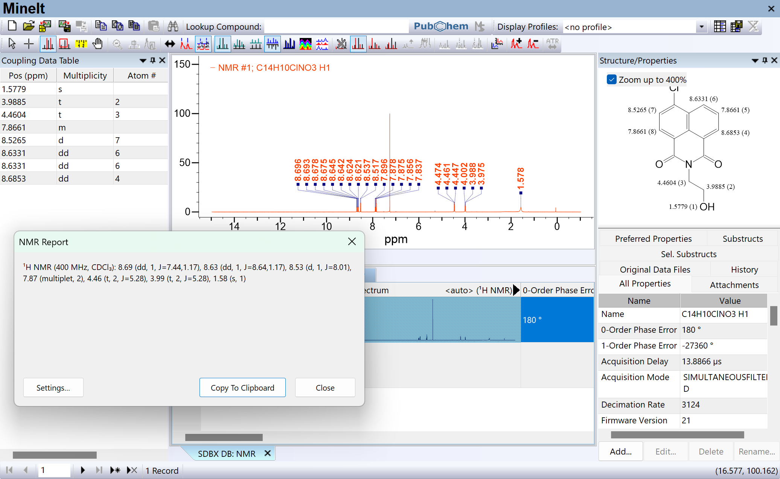780x479 pixels.
Task: Click the new document icon
Action: tap(12, 26)
